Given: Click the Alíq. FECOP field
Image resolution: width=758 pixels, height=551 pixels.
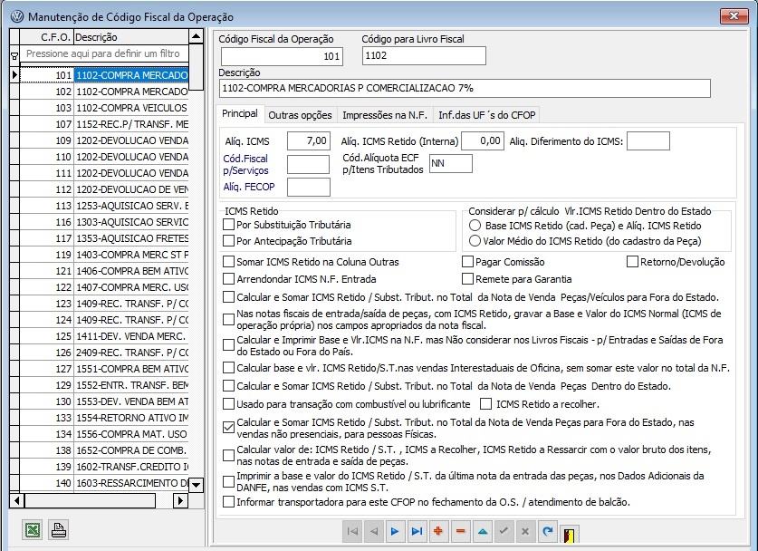Looking at the screenshot, I should [x=309, y=188].
